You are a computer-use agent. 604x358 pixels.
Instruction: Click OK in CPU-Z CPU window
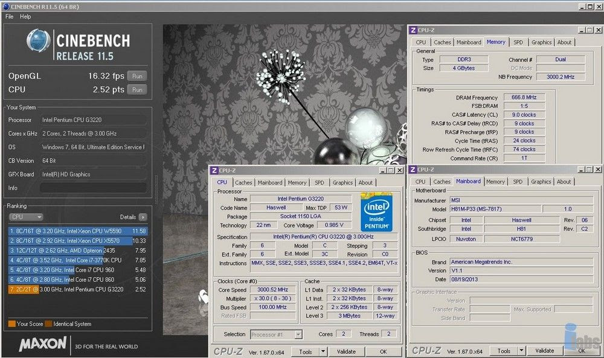(x=384, y=351)
